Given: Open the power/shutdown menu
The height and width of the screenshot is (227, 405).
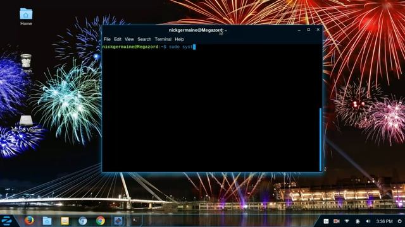Looking at the screenshot, I should pos(399,221).
